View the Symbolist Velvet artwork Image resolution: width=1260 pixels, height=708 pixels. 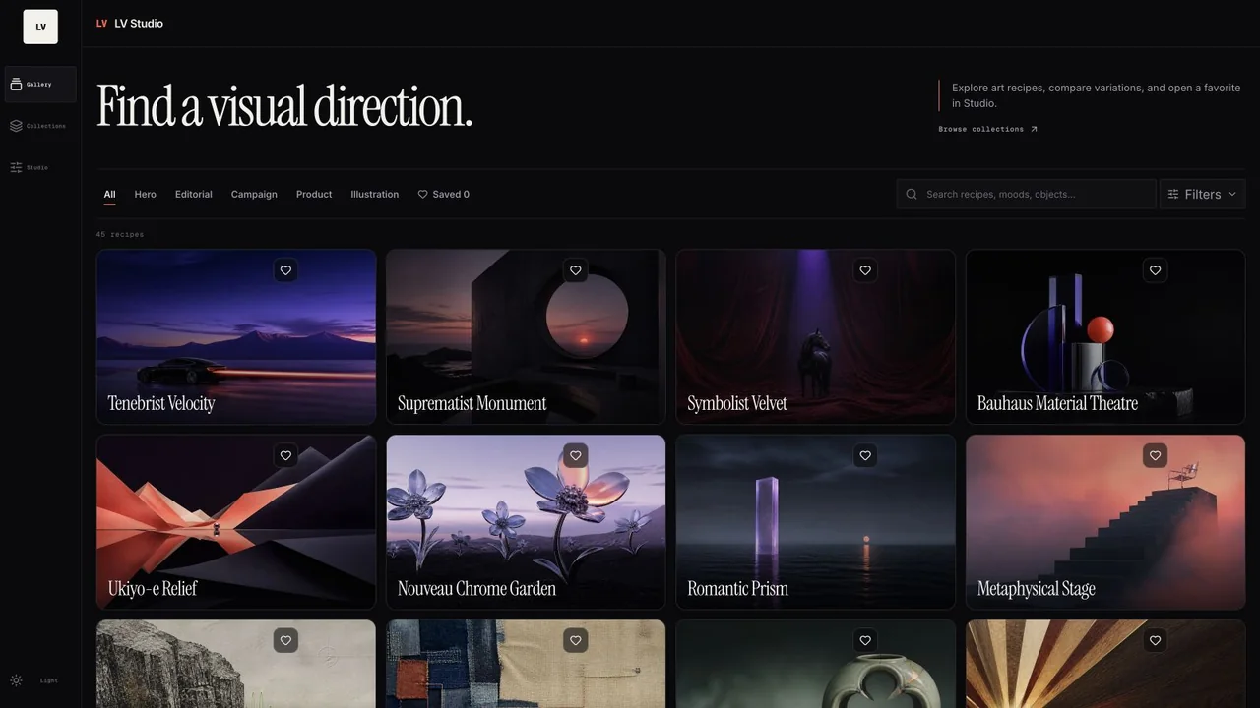click(816, 336)
